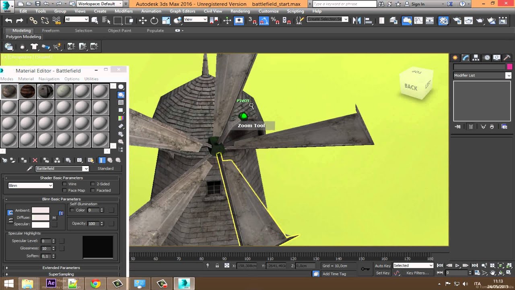Open the Curve Editor icon
Screen dimensions: 515x290
coord(418,21)
